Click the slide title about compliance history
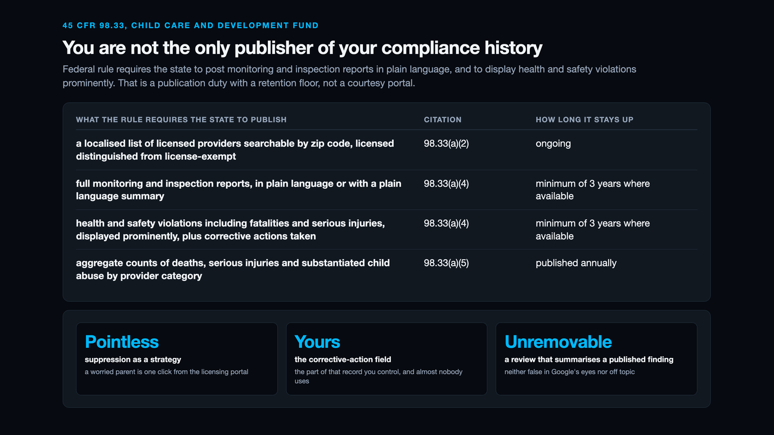The width and height of the screenshot is (774, 435). point(302,48)
